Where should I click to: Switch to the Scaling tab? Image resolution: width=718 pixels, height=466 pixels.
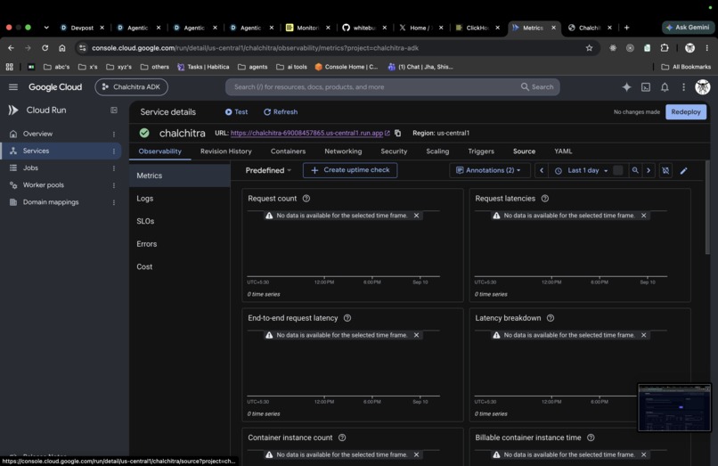(437, 151)
